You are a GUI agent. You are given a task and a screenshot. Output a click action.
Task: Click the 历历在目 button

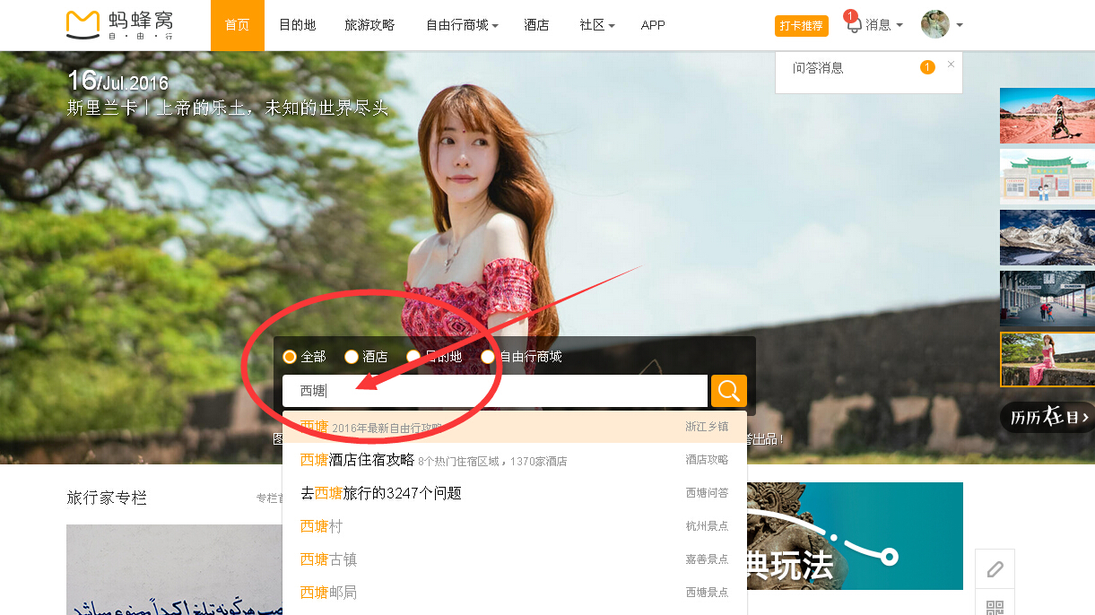coord(1047,417)
